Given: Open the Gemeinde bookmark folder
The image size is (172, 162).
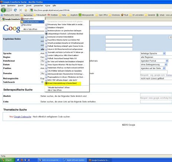Looking at the screenshot, I should pos(150,15).
